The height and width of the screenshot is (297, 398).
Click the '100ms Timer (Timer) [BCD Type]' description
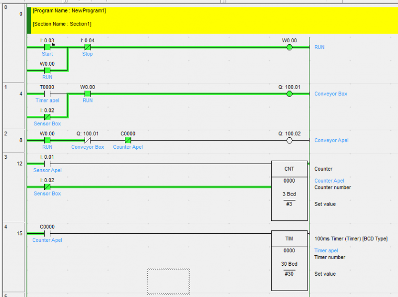(351, 239)
